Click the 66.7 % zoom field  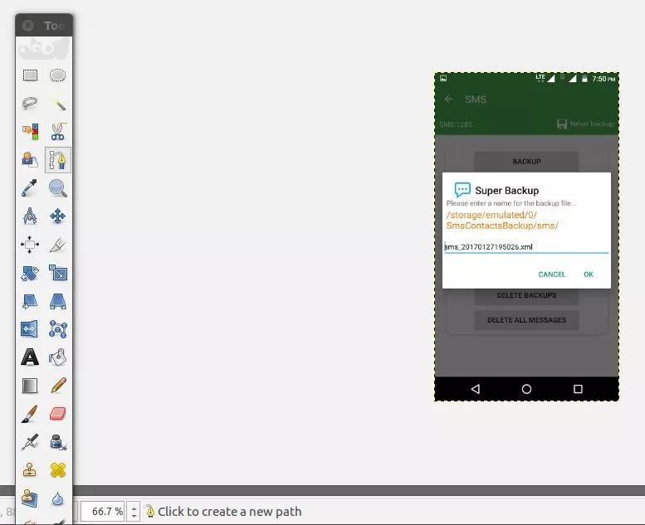pos(103,512)
